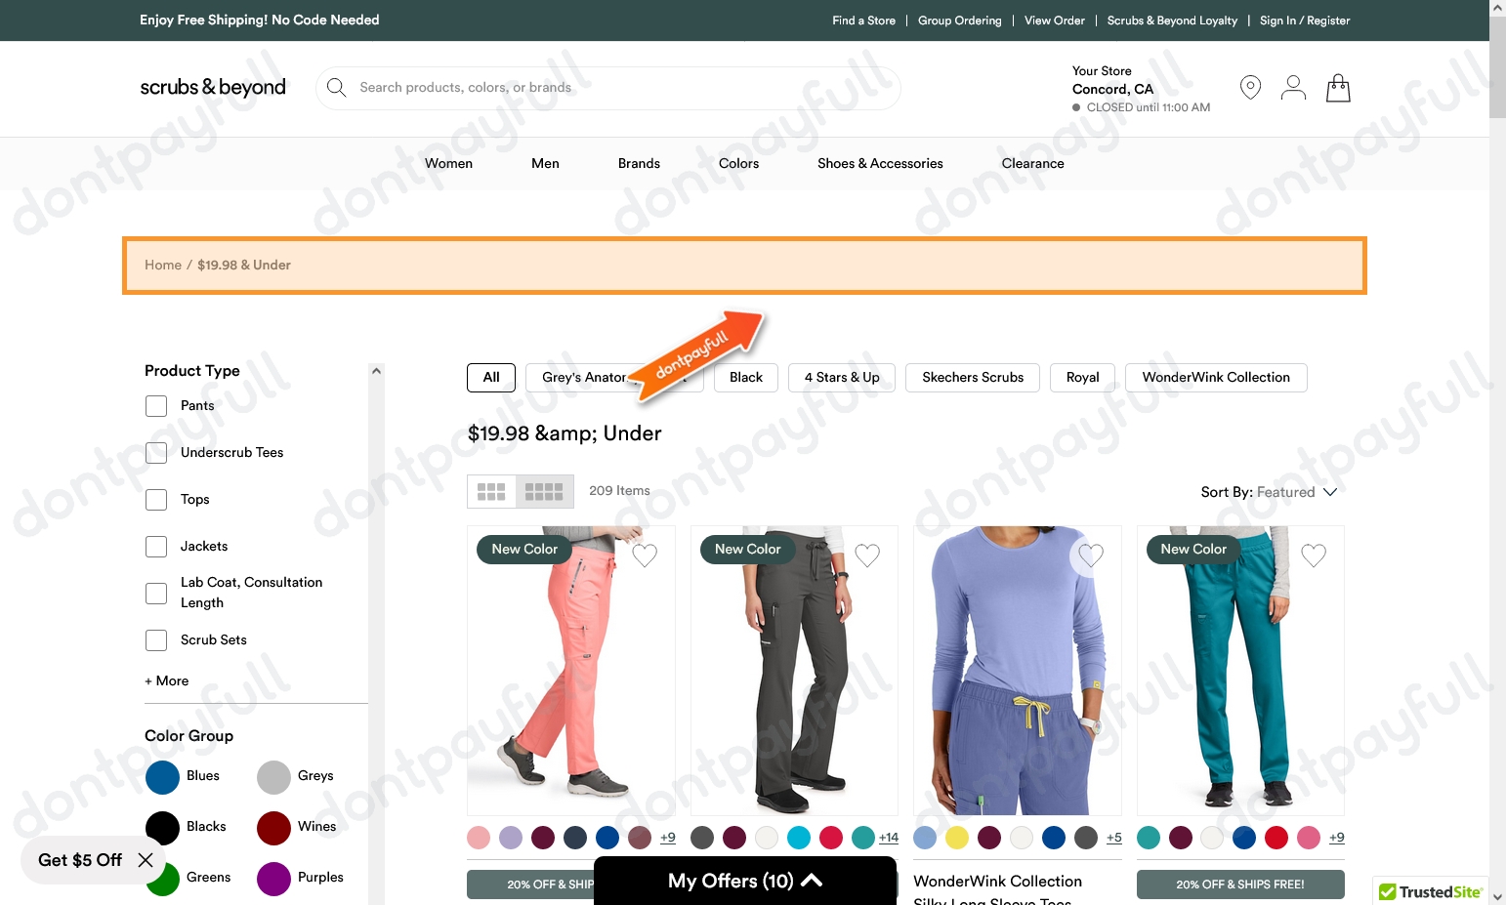Expand Product Type with + More

[x=166, y=680]
